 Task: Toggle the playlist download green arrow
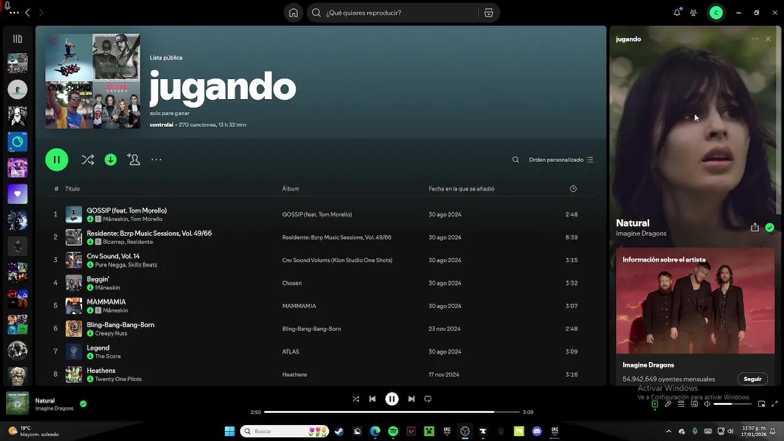point(111,160)
